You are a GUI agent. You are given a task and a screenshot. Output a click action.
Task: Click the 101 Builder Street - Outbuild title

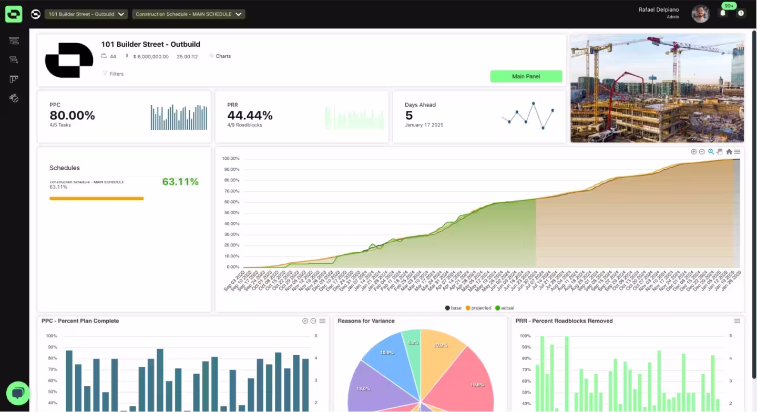(150, 44)
